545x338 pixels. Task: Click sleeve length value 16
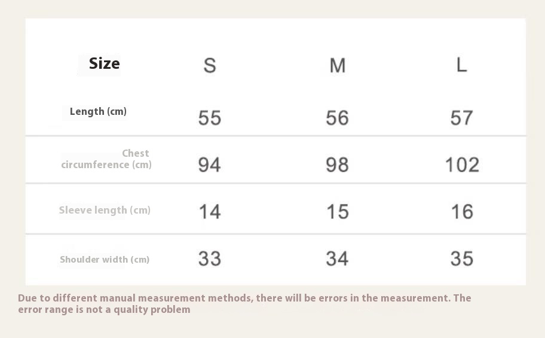point(463,212)
